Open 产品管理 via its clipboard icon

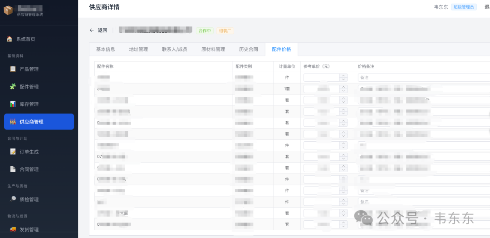13,69
